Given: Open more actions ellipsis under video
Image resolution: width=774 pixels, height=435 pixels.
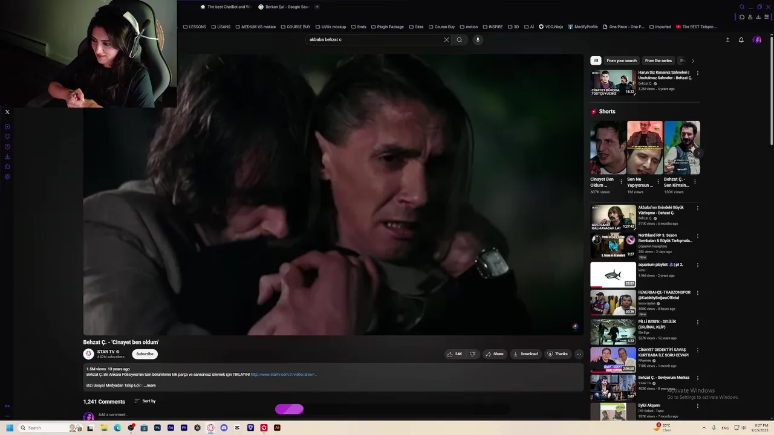Looking at the screenshot, I should pos(579,354).
